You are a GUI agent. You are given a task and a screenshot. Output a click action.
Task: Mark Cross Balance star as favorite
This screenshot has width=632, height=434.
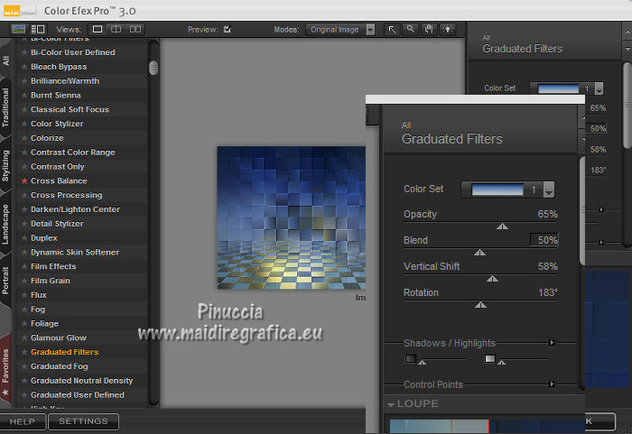[x=24, y=181]
